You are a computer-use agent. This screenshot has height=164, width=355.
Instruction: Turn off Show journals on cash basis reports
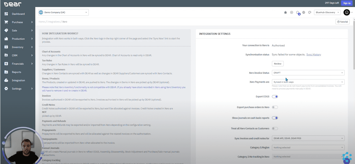pyautogui.click(x=275, y=118)
